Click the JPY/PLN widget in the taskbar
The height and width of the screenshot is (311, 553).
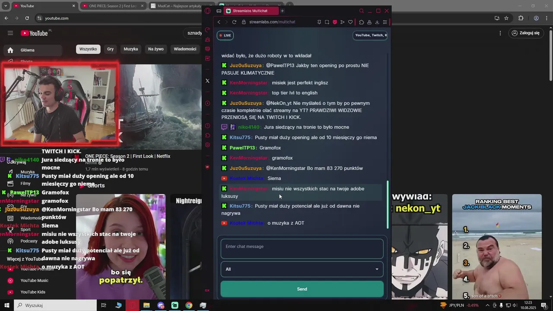click(459, 305)
